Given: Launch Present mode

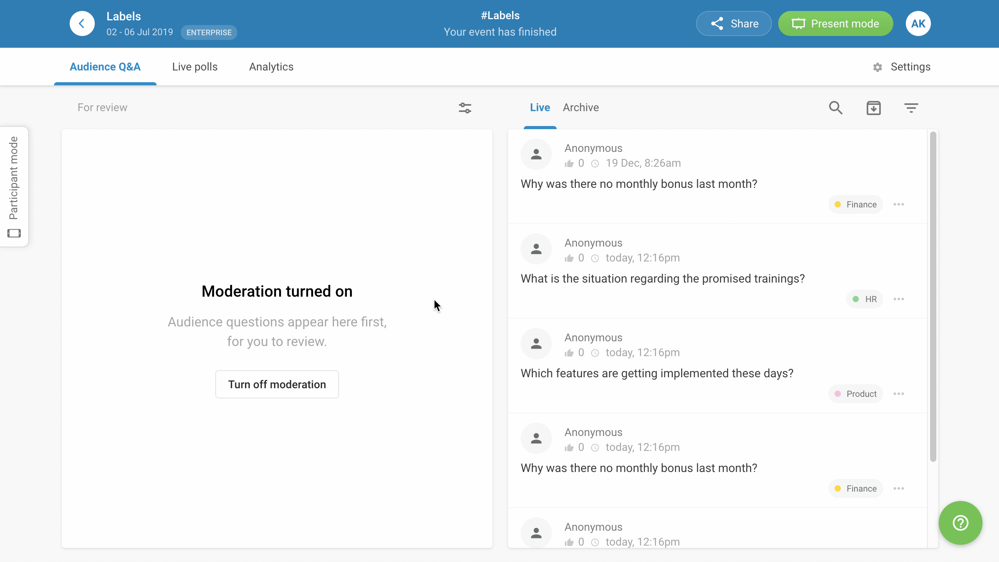Looking at the screenshot, I should click(835, 23).
